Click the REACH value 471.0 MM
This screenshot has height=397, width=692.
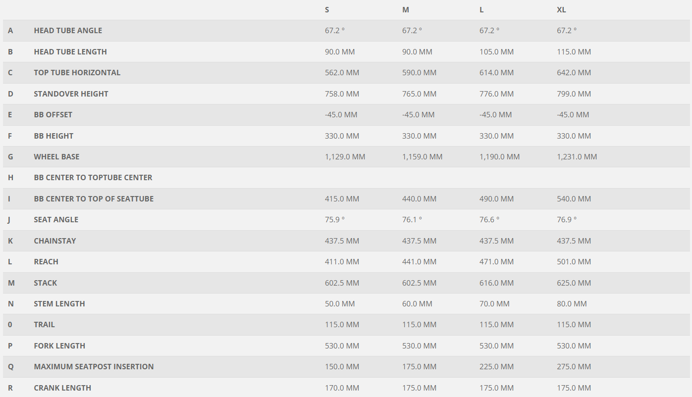496,262
